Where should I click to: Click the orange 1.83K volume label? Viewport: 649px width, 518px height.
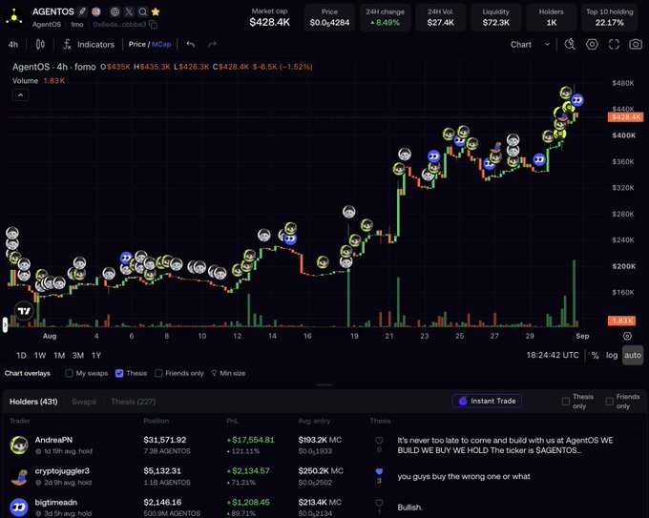point(621,321)
